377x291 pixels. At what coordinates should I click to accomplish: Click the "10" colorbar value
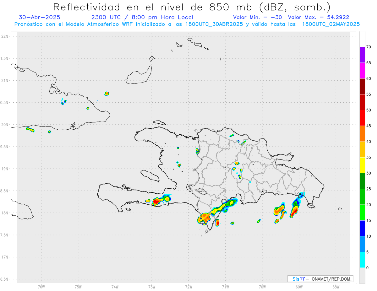point(369,236)
